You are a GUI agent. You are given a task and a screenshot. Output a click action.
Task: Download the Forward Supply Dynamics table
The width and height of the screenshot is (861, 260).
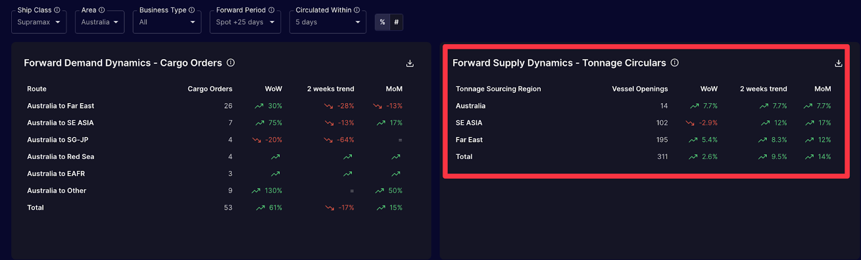click(838, 63)
